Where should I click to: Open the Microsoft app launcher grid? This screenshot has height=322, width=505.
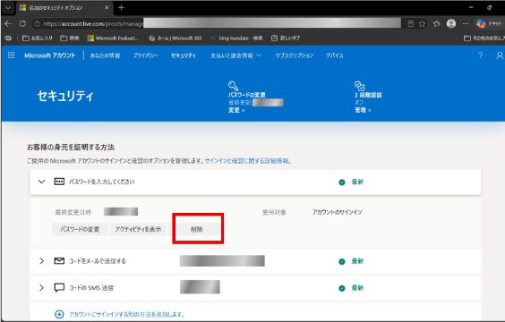[11, 55]
